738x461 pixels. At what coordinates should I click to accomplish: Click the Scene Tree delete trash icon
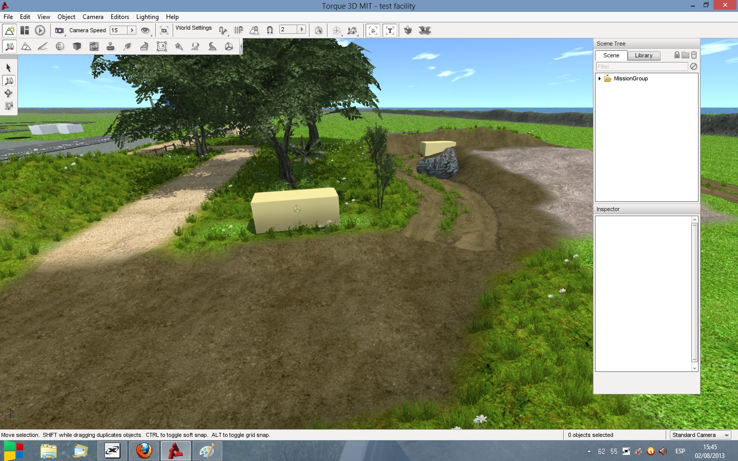point(694,55)
